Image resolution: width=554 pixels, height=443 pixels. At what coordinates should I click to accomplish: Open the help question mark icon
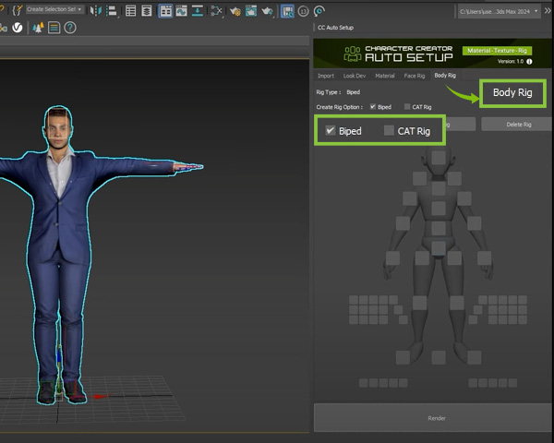[70, 28]
